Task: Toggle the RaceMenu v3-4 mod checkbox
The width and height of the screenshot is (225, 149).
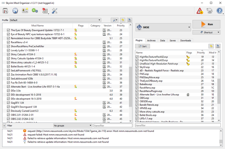Action: click(x=8, y=42)
